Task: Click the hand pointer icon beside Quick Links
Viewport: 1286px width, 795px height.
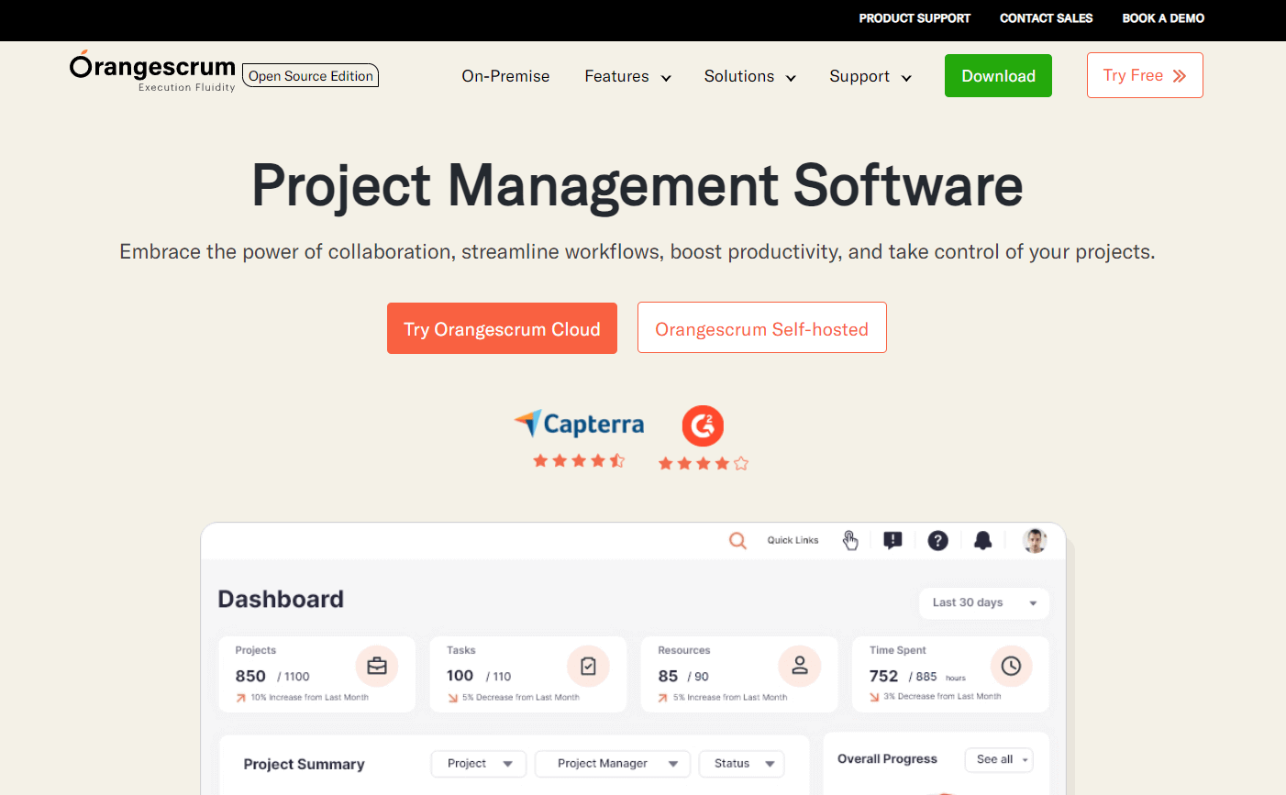Action: [x=850, y=540]
